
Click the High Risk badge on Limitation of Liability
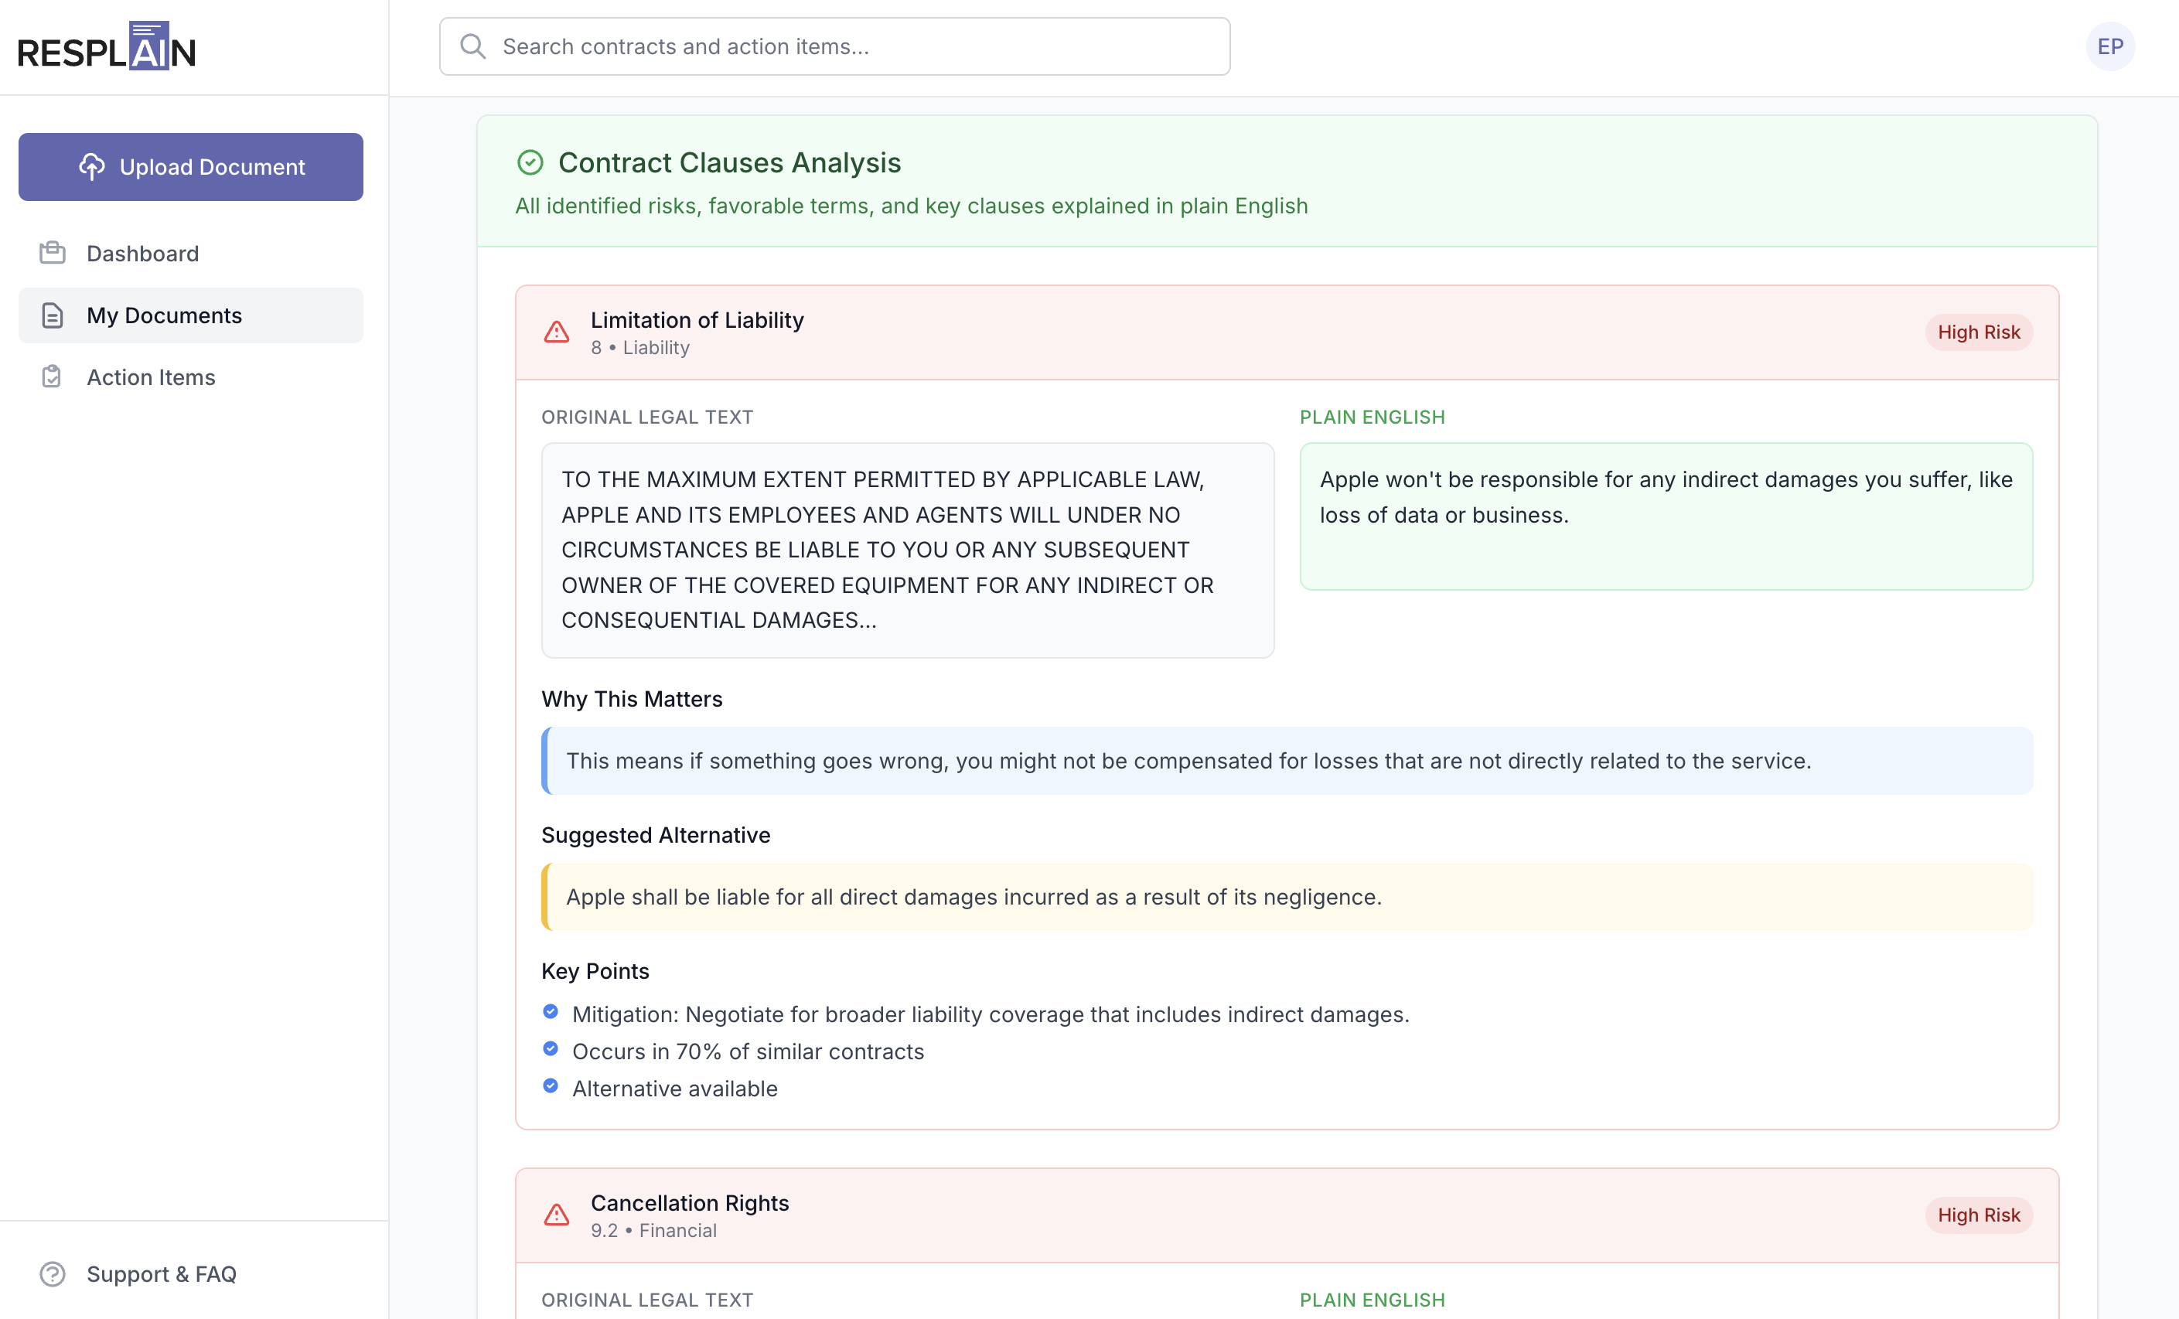click(1978, 332)
